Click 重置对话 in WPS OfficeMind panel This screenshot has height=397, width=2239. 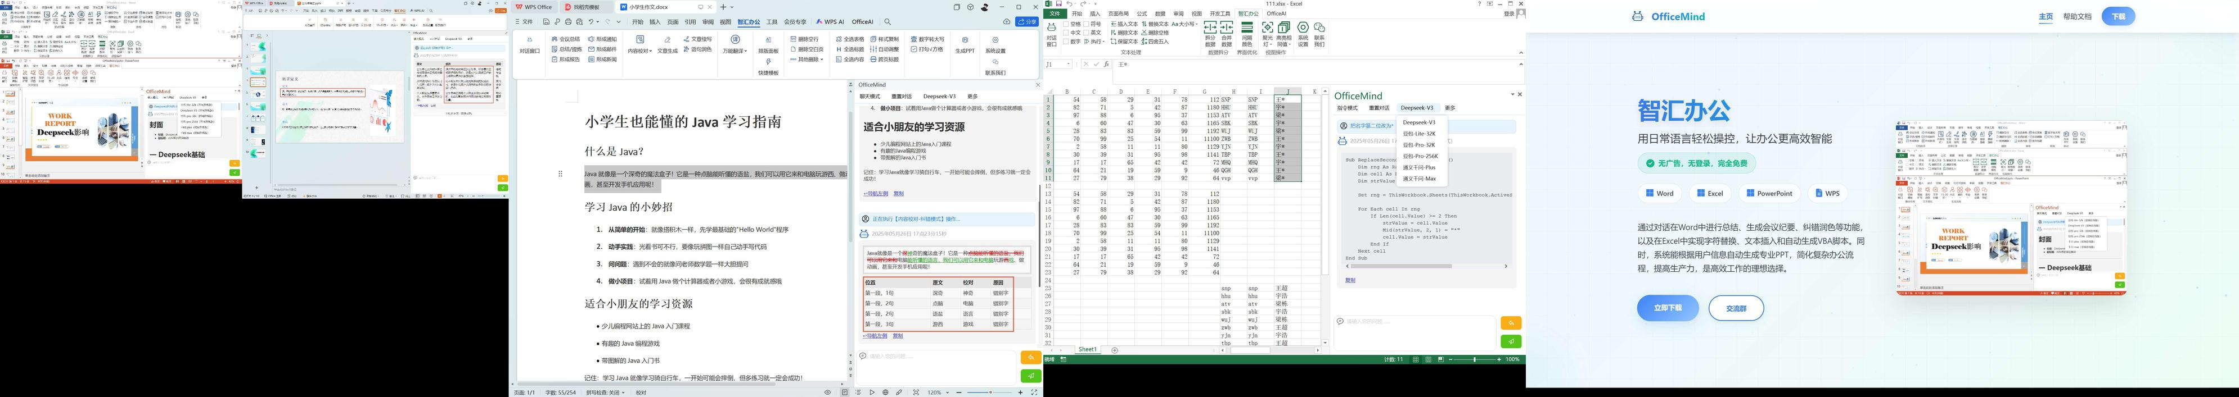[902, 97]
